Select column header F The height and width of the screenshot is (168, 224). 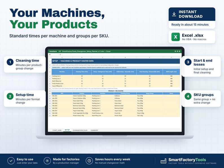pyautogui.click(x=171, y=58)
